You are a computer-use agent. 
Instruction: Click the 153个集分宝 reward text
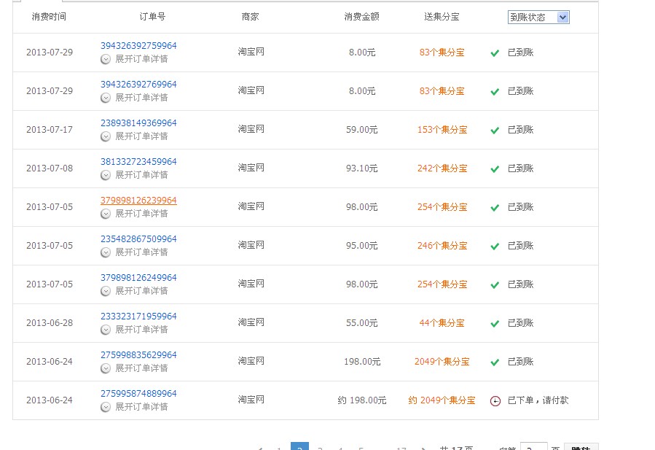(442, 130)
